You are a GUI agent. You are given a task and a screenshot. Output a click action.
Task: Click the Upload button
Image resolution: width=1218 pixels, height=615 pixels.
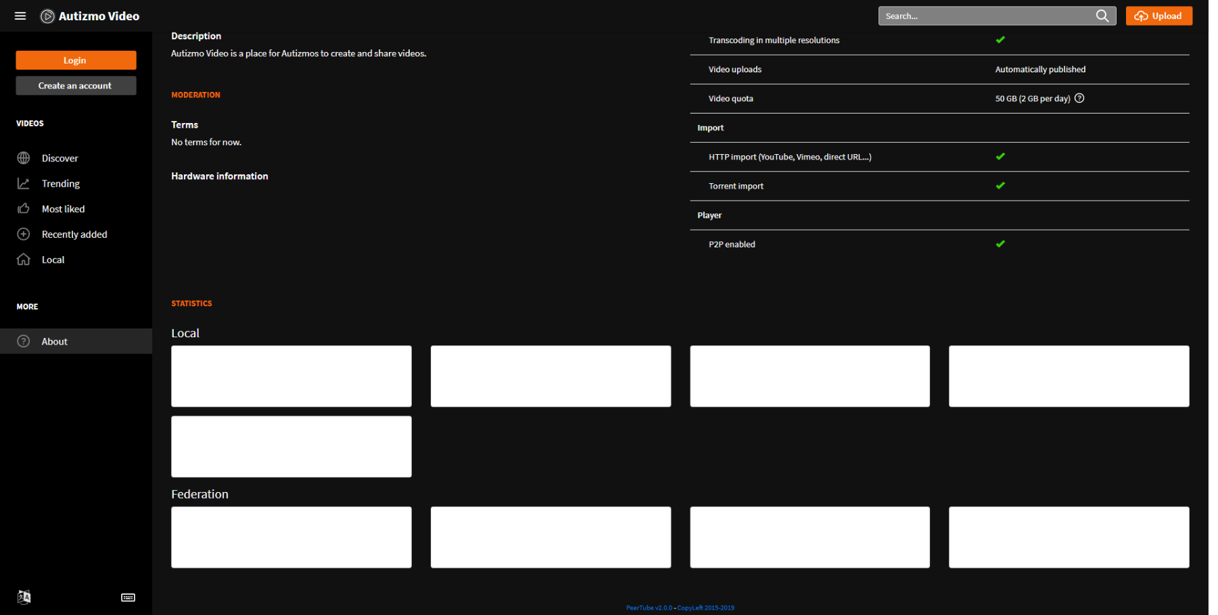point(1158,16)
